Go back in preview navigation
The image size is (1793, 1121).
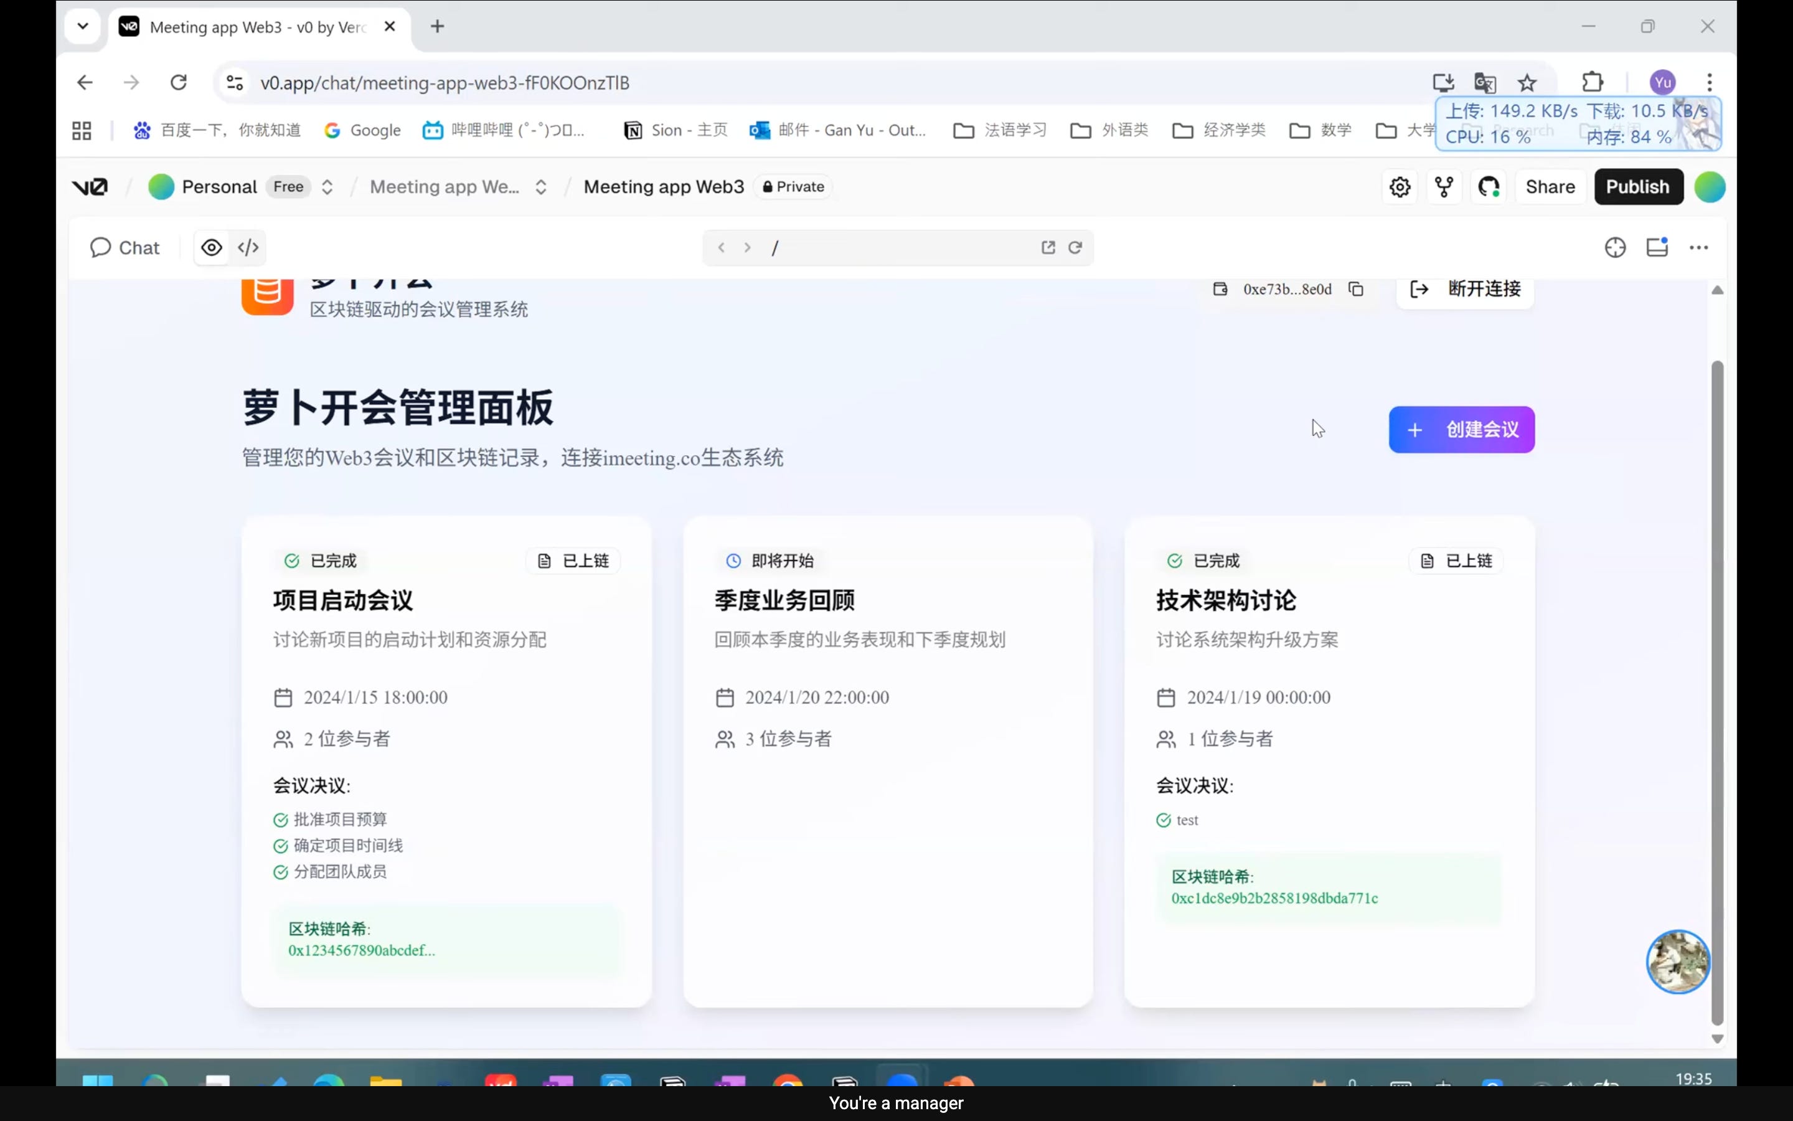click(721, 248)
